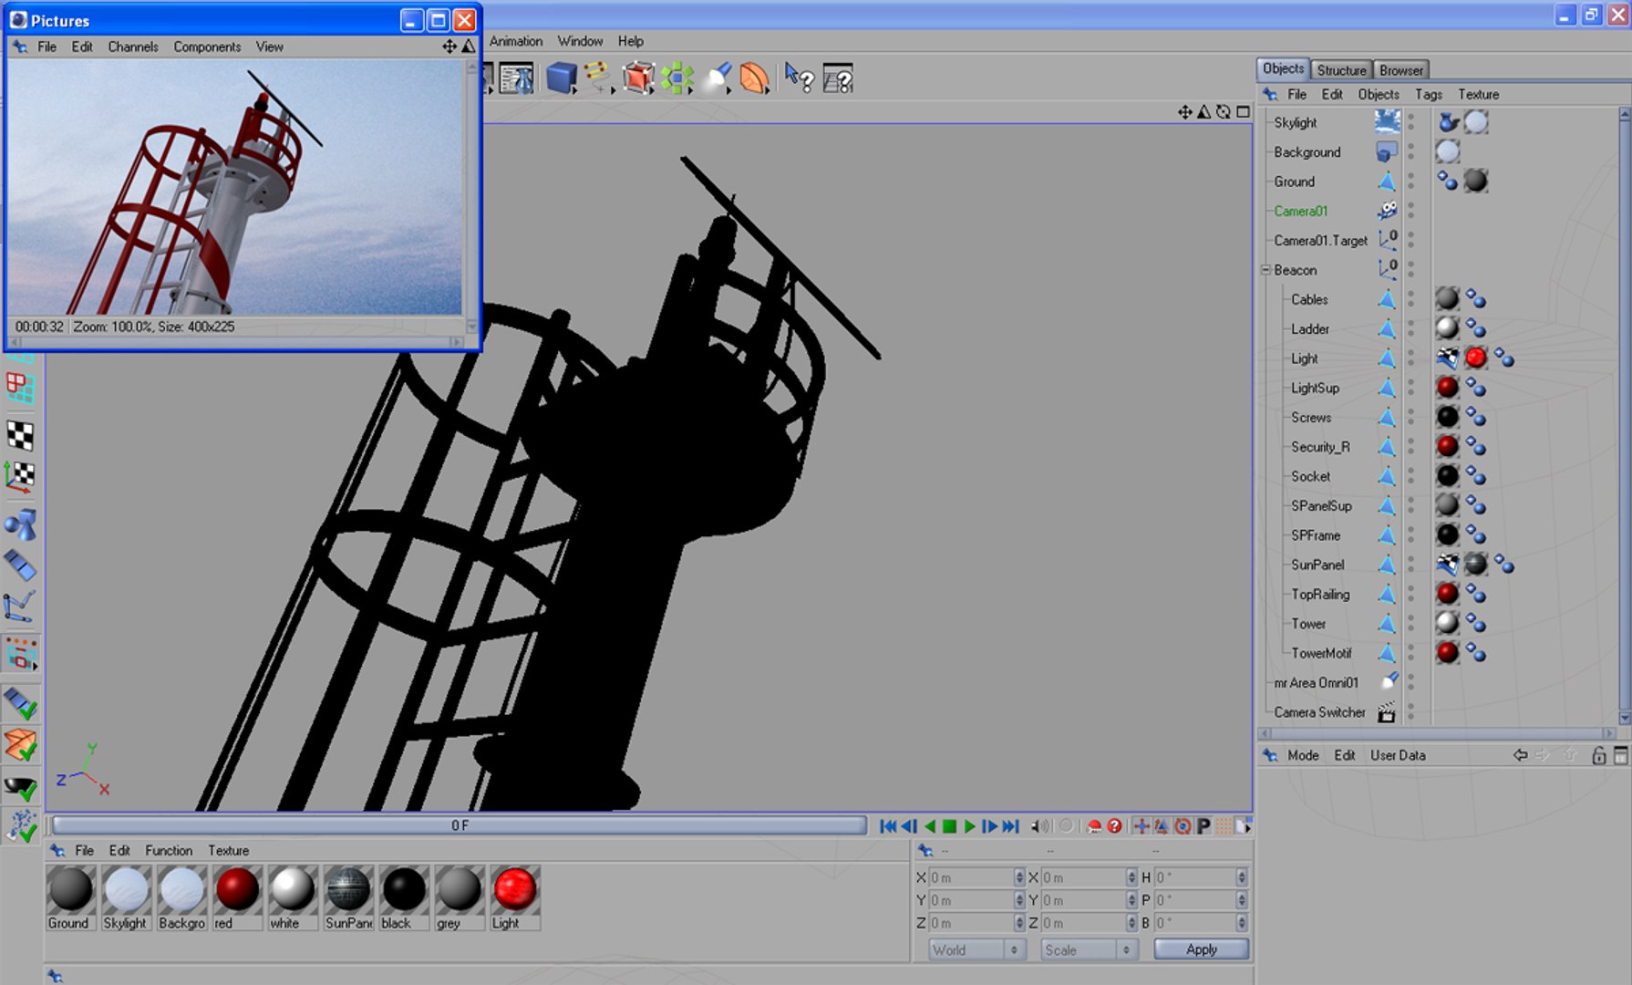Screen dimensions: 1632x985
Task: Click the B rotation field stepper
Action: pos(1242,923)
